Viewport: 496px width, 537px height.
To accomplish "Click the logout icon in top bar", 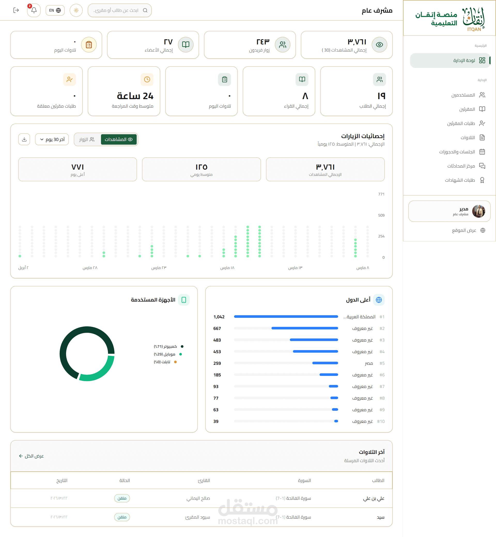I will (x=16, y=11).
